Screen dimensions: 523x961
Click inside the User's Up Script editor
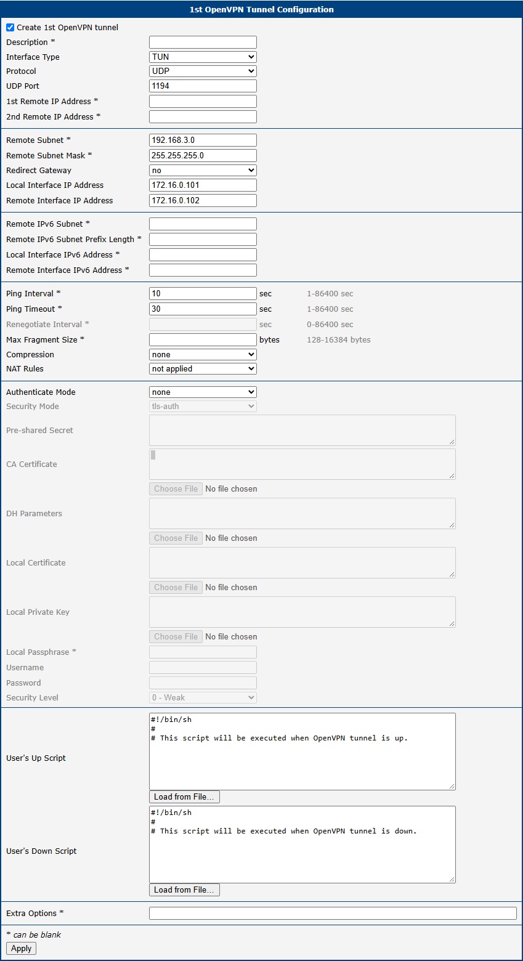point(302,752)
